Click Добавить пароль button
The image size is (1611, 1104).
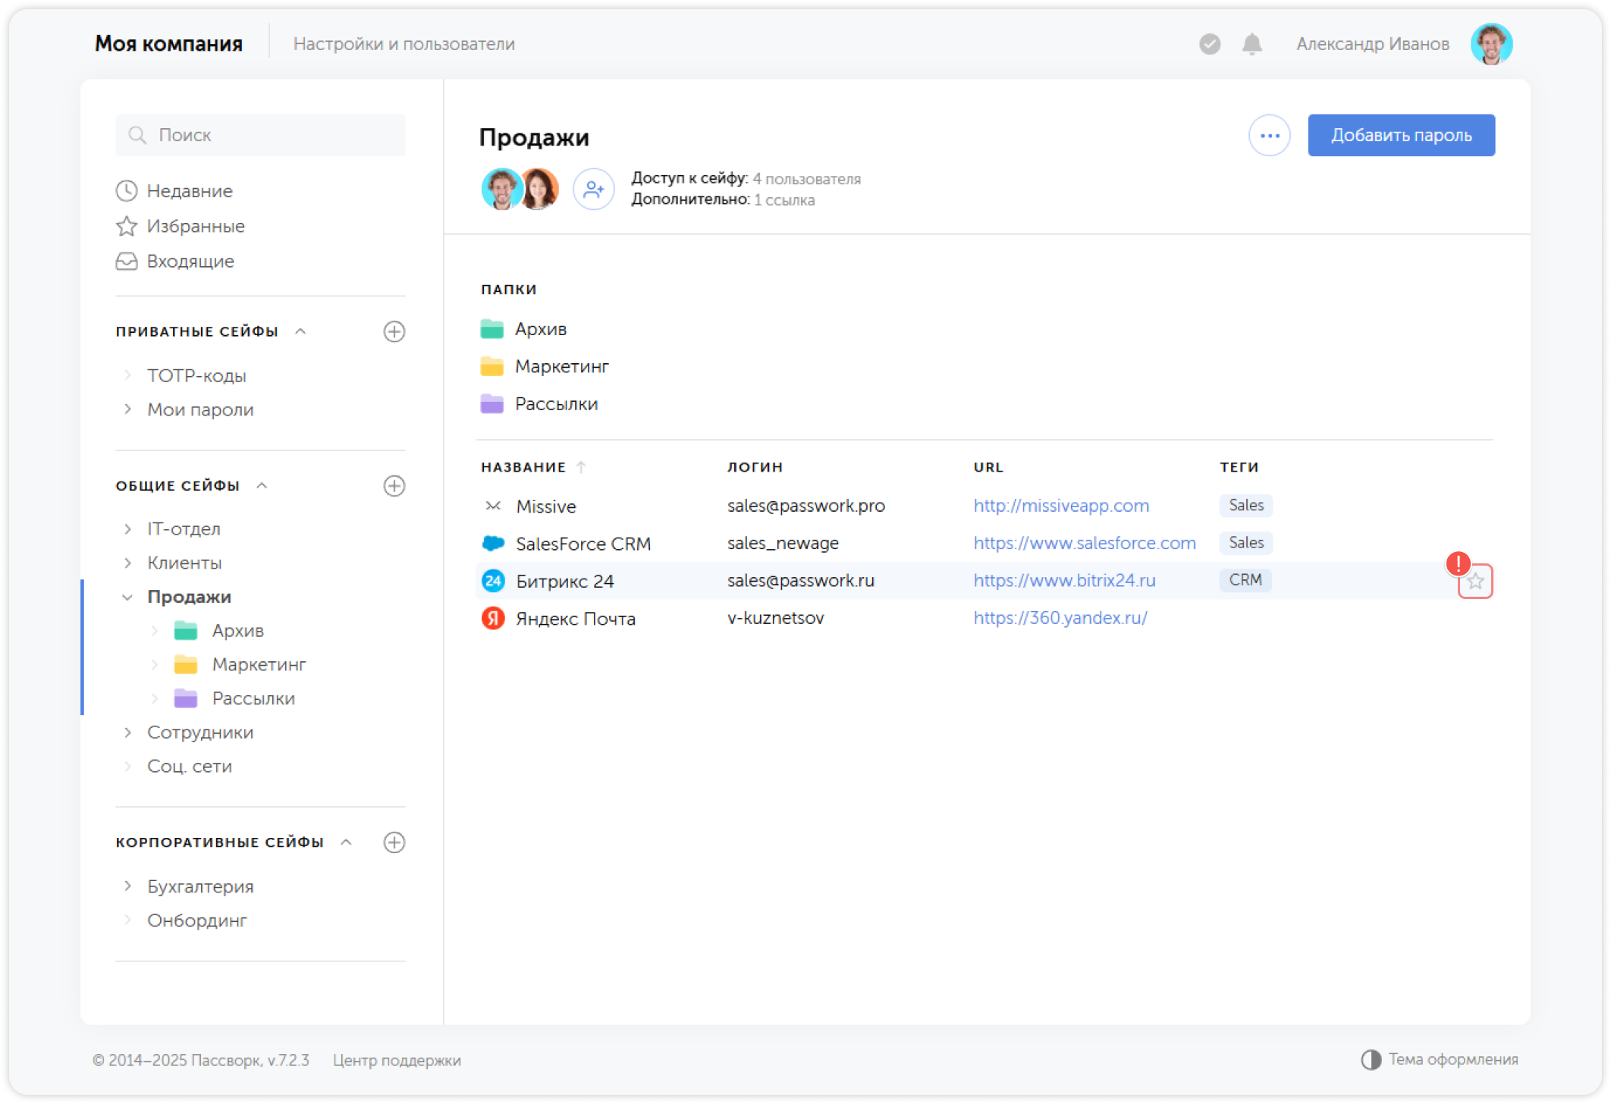1400,136
